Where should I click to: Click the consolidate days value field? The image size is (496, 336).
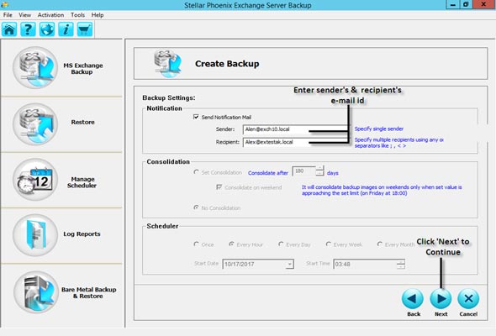point(304,171)
